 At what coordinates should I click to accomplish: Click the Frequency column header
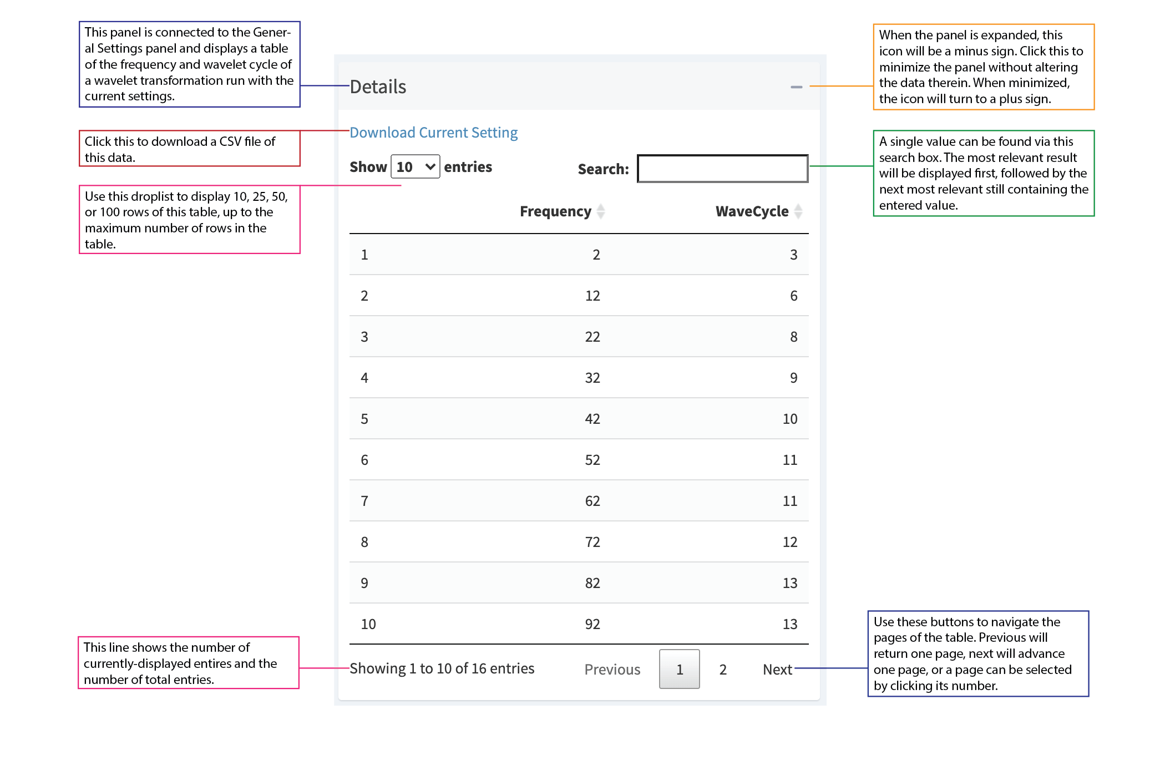555,211
